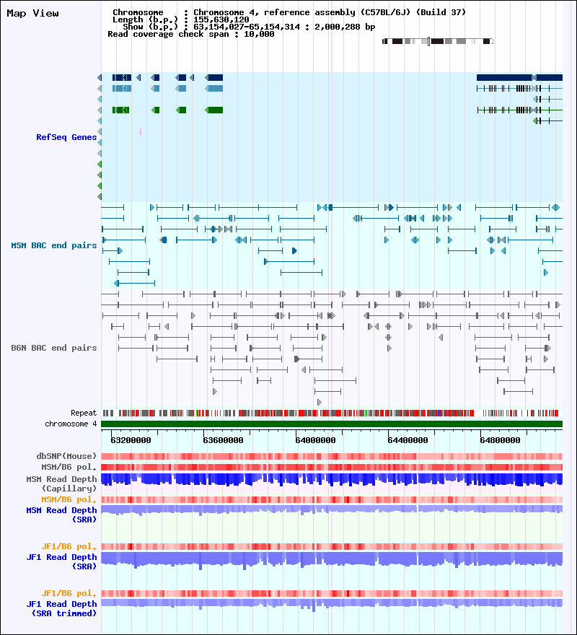Viewport: 577px width, 635px height.
Task: Click the large dark navy gene at right
Action: point(519,78)
